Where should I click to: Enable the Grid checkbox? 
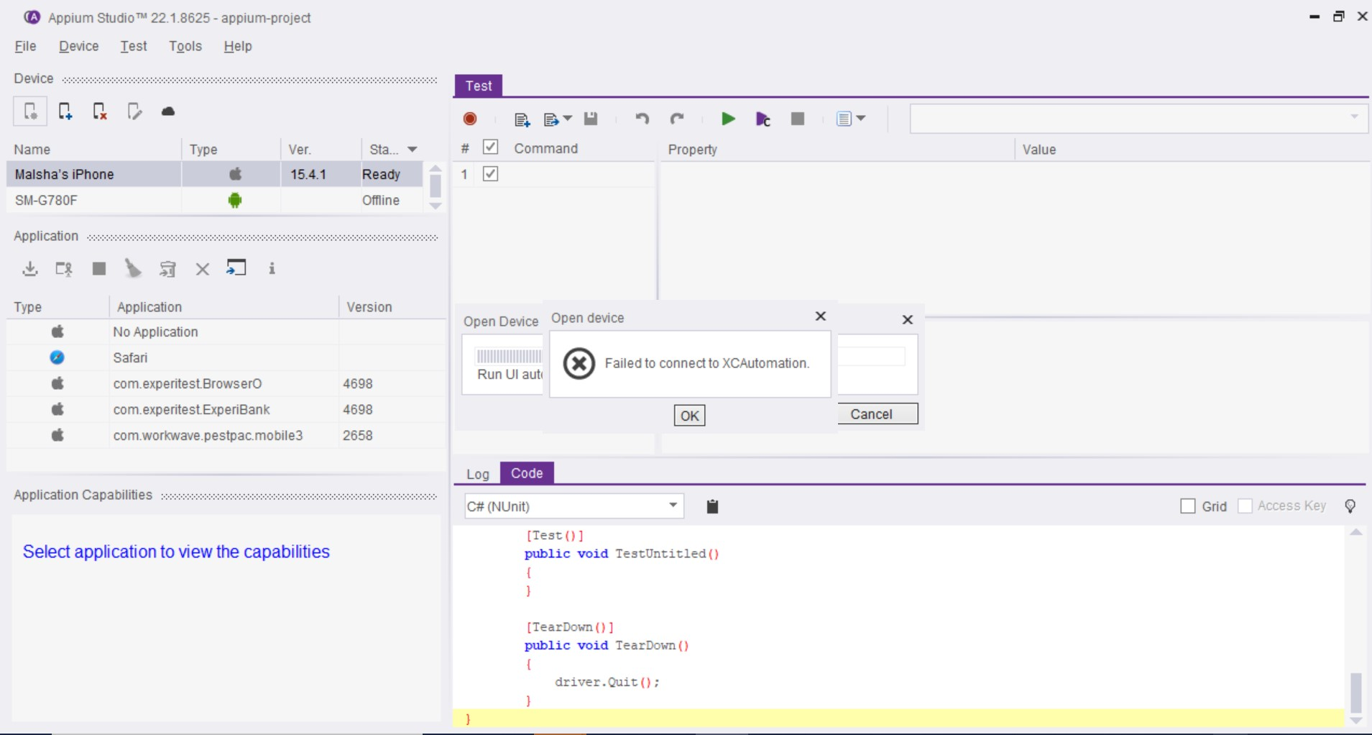coord(1188,506)
